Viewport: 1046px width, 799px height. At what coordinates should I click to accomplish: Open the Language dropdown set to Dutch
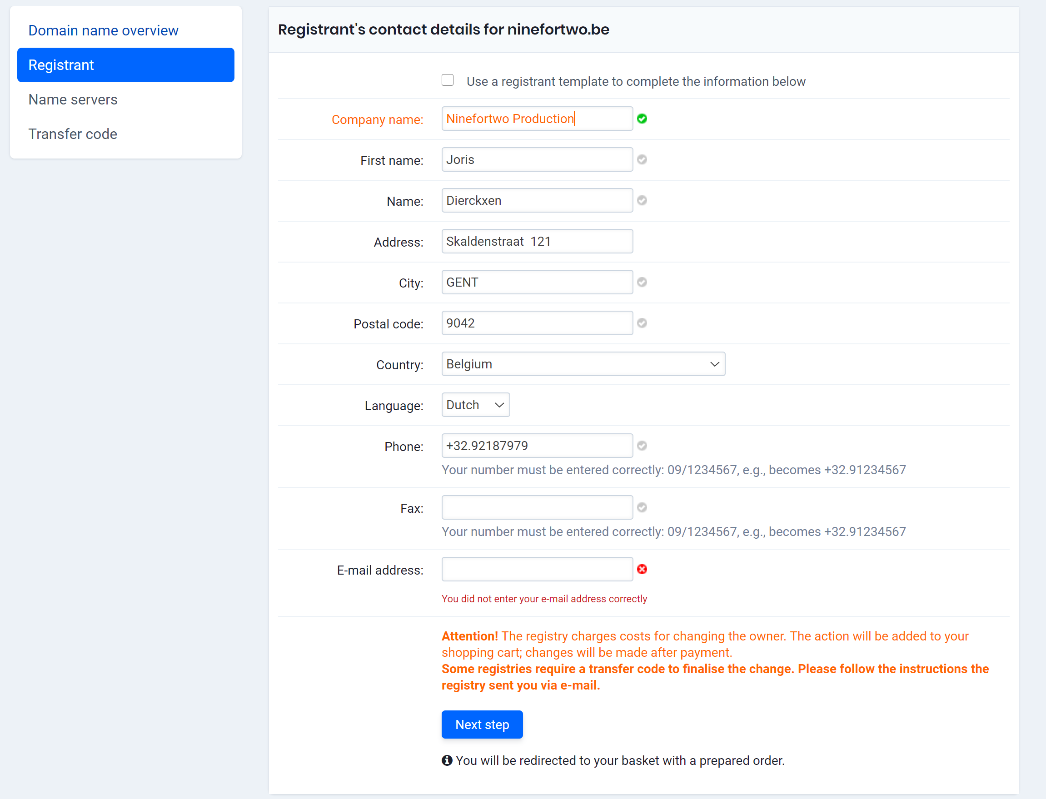(x=475, y=405)
